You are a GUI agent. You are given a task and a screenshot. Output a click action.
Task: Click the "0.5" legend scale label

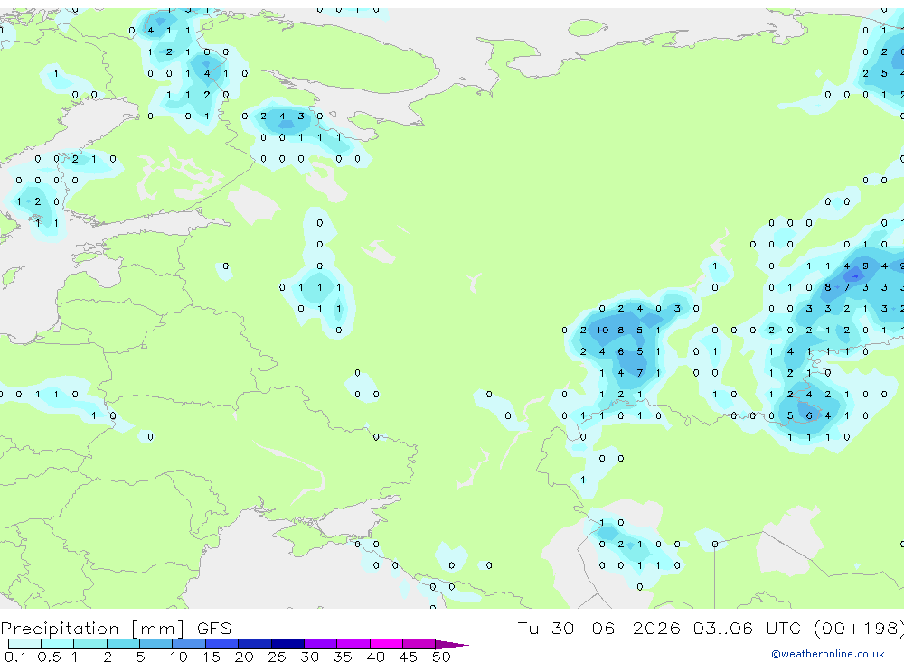pyautogui.click(x=49, y=657)
